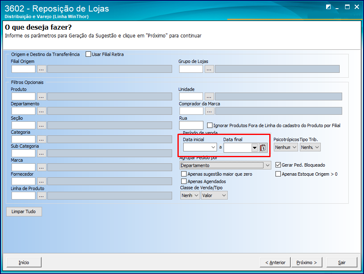The height and width of the screenshot is (274, 364).
Task: Click the 'O que deseja fazer?' heading
Action: click(x=38, y=28)
